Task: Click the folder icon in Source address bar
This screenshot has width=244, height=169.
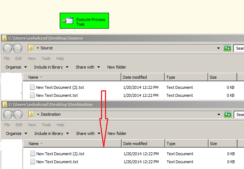Action: point(31,48)
